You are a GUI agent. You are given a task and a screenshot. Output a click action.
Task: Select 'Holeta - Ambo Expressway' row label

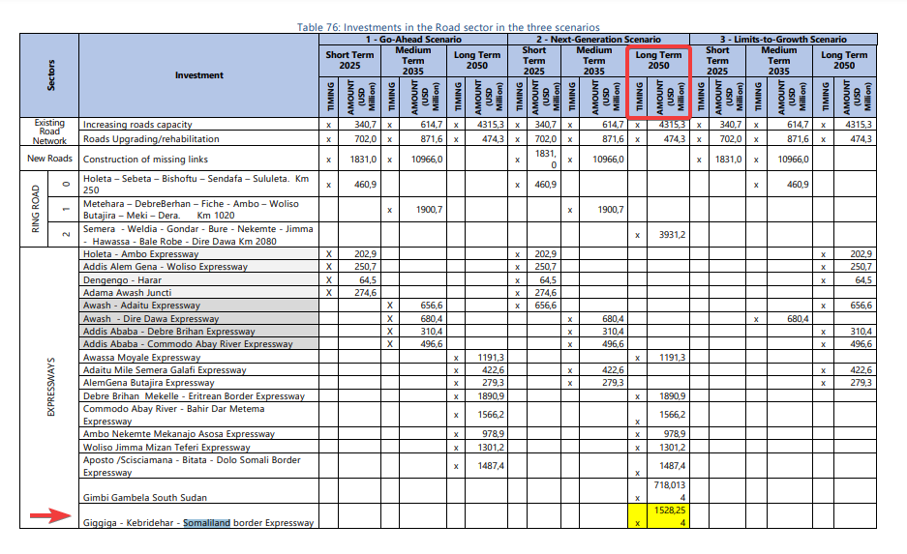(140, 253)
